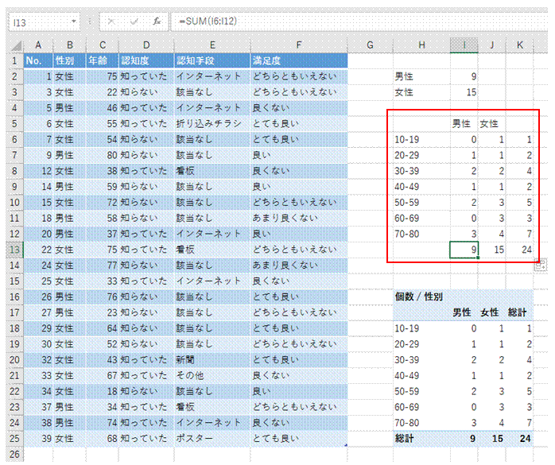Click age value 80 in row 7
The width and height of the screenshot is (555, 465).
click(x=112, y=155)
